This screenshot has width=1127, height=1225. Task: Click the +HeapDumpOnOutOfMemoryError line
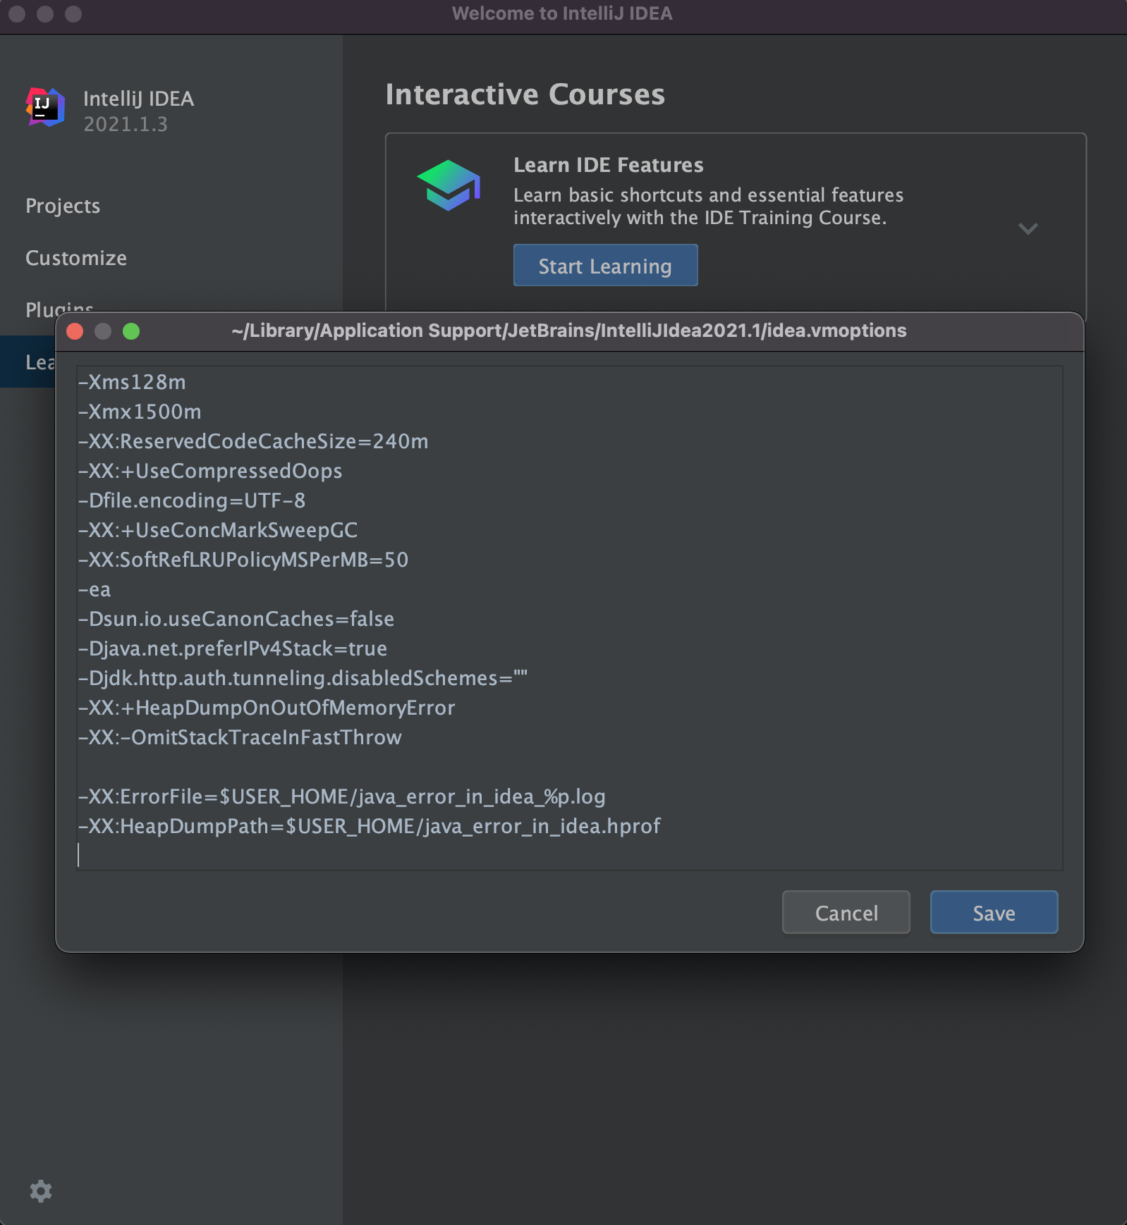tap(267, 708)
